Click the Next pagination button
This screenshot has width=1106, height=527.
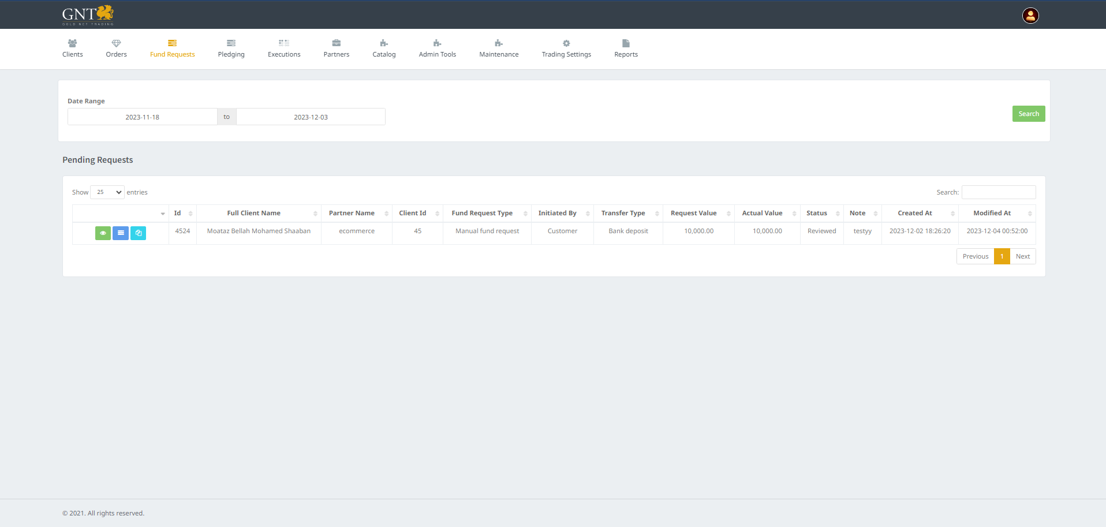(x=1022, y=256)
